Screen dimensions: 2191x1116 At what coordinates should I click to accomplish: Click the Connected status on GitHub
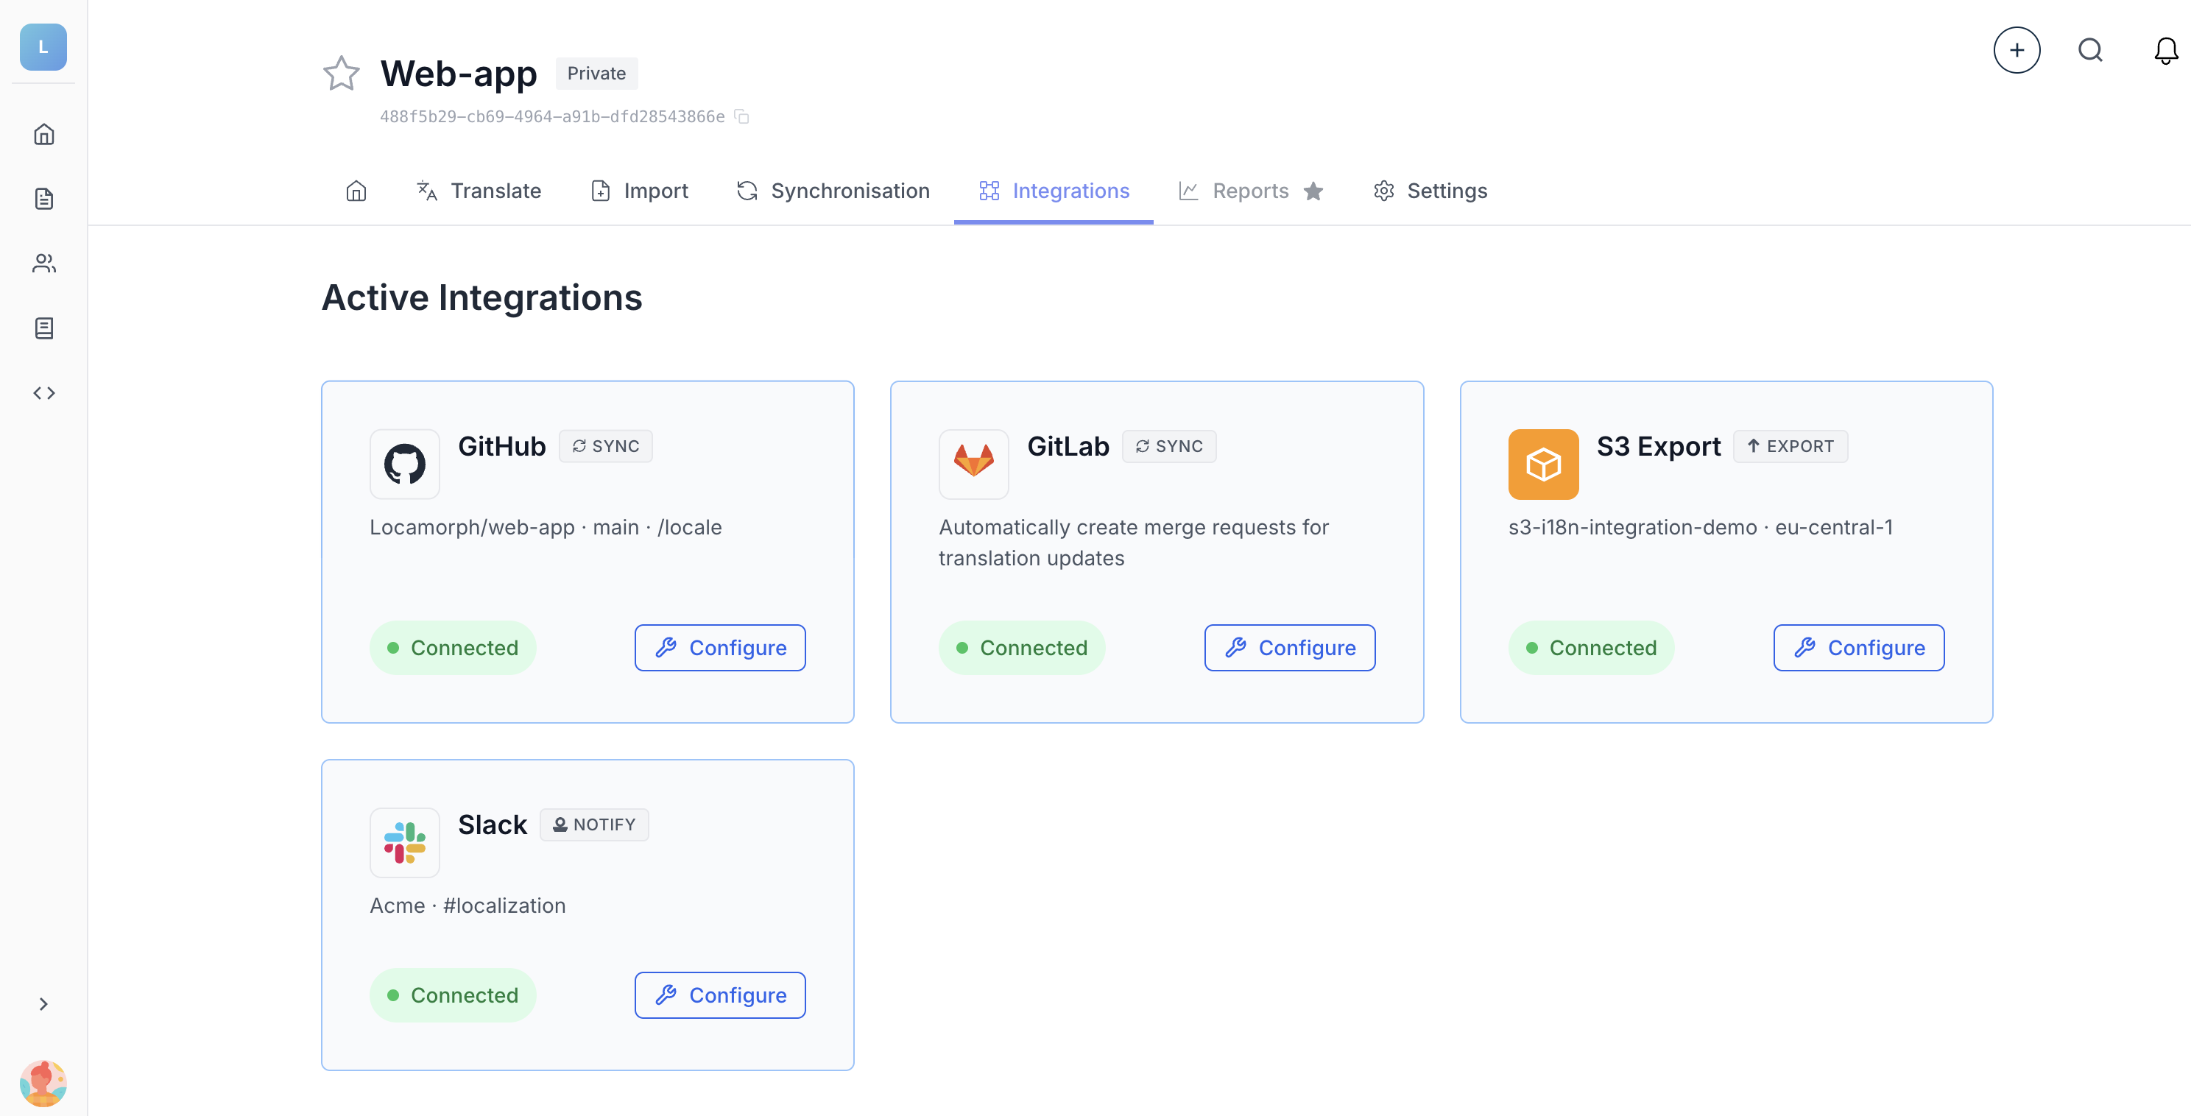pos(453,647)
